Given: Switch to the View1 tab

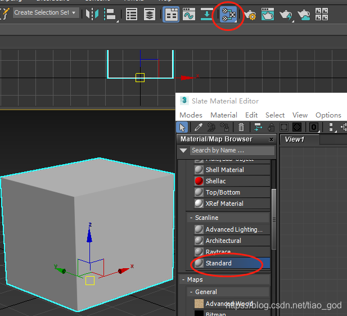Looking at the screenshot, I should [x=299, y=139].
